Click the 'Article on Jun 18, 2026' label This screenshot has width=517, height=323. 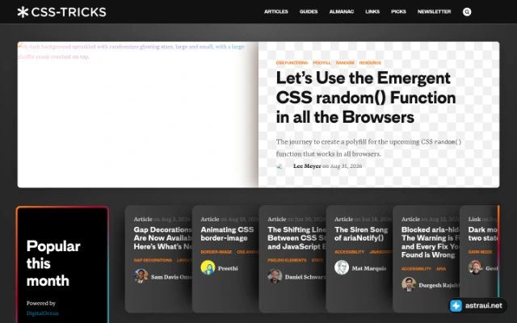coord(363,219)
